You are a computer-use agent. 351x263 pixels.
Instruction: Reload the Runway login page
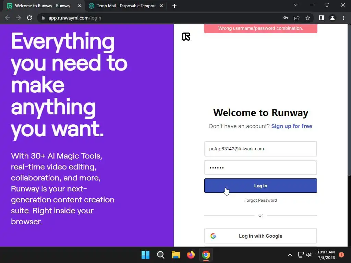coord(29,18)
